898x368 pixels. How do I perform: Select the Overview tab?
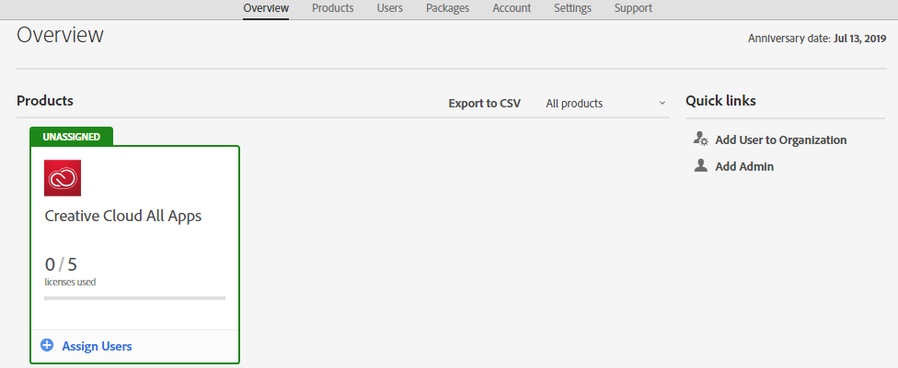click(x=266, y=8)
